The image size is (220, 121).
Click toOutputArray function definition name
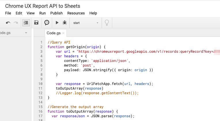[79, 111]
